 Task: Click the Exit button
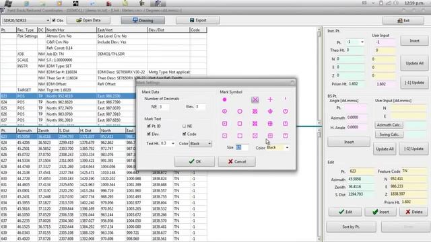[403, 21]
